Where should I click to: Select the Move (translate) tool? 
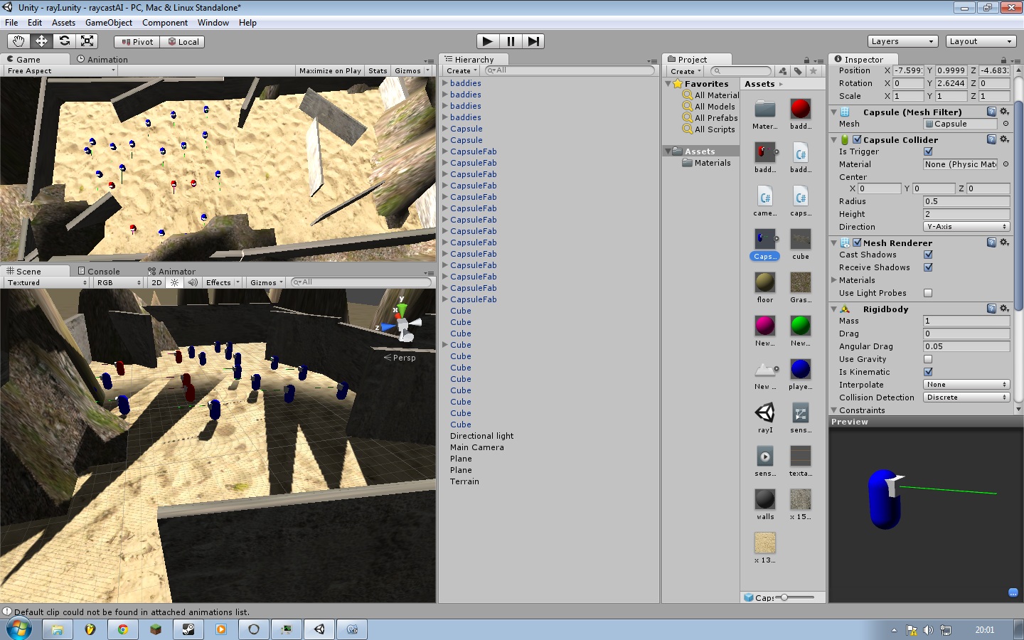(x=41, y=41)
